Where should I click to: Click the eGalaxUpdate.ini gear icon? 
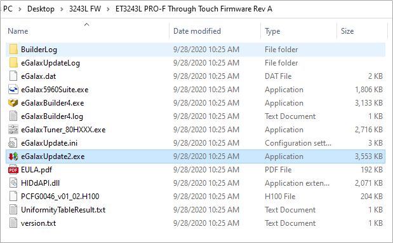coord(13,142)
